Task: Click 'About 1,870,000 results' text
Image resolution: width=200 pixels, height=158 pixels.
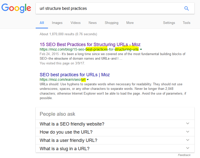Action: point(68,34)
